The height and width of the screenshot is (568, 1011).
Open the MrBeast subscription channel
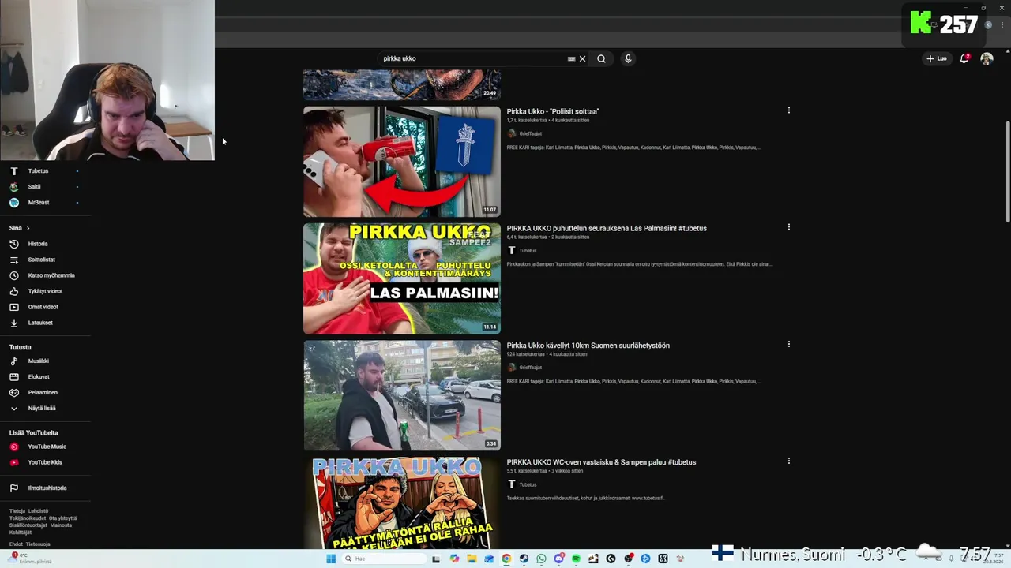pyautogui.click(x=38, y=202)
